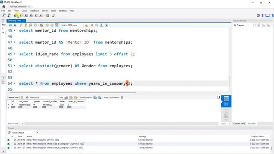Open the Action Output dropdown
Viewport: 274px width, 154px height.
[x=25, y=133]
